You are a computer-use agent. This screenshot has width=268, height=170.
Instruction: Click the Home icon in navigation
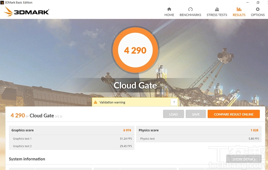tap(169, 9)
